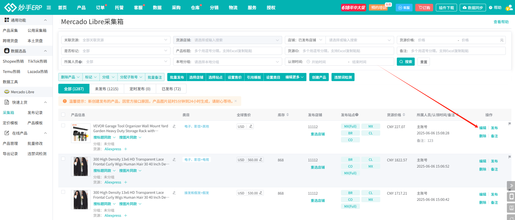The image size is (515, 220).
Task: Click price edit pencil next to 560.00
Action: click(261, 160)
